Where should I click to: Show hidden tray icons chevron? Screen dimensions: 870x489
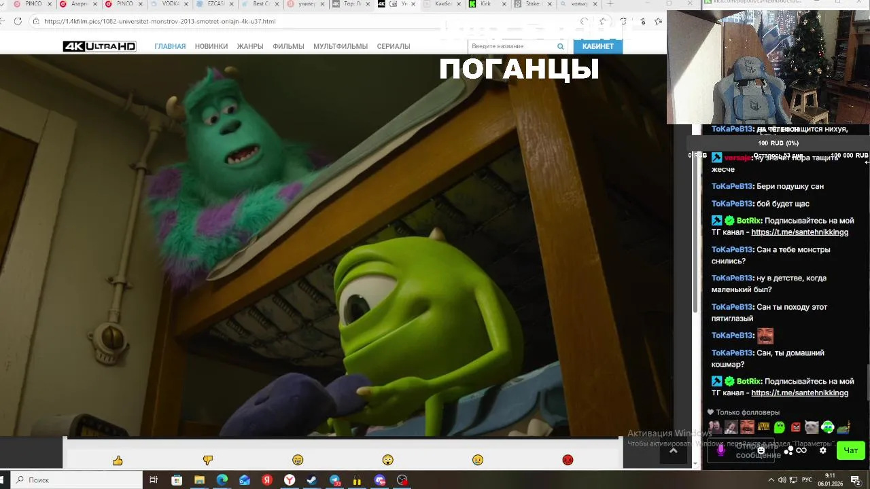point(771,480)
